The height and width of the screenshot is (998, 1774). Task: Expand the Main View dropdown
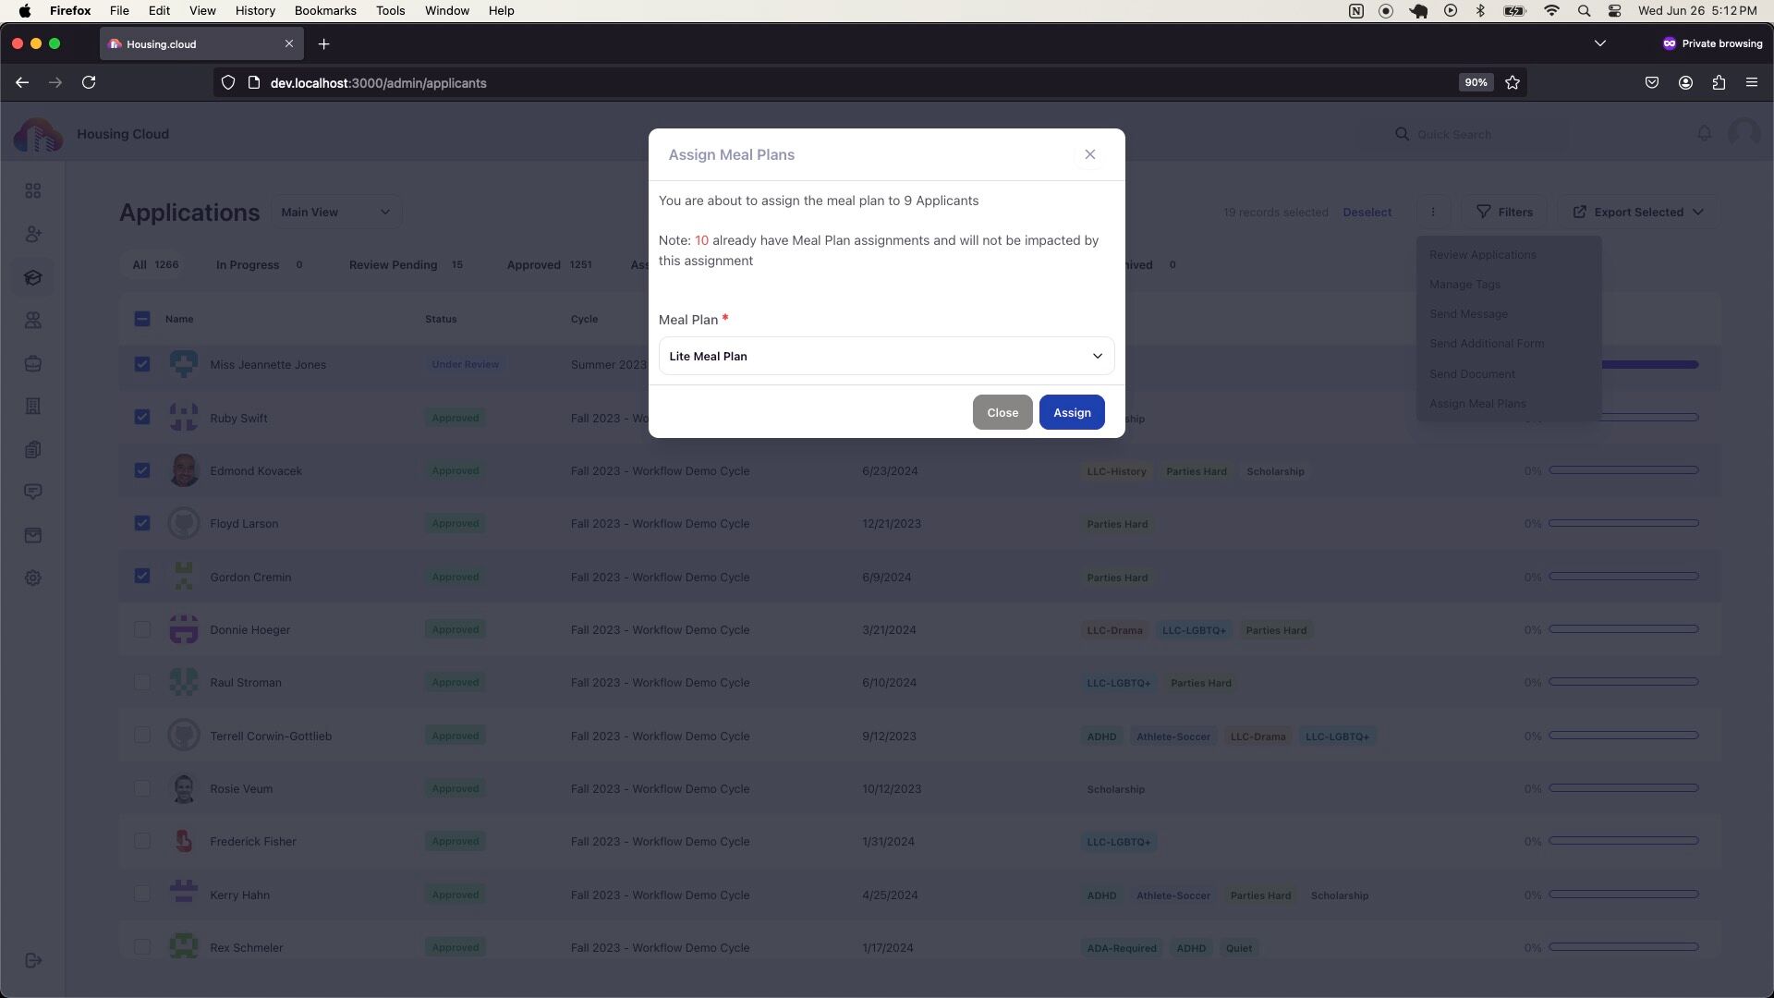coord(335,212)
